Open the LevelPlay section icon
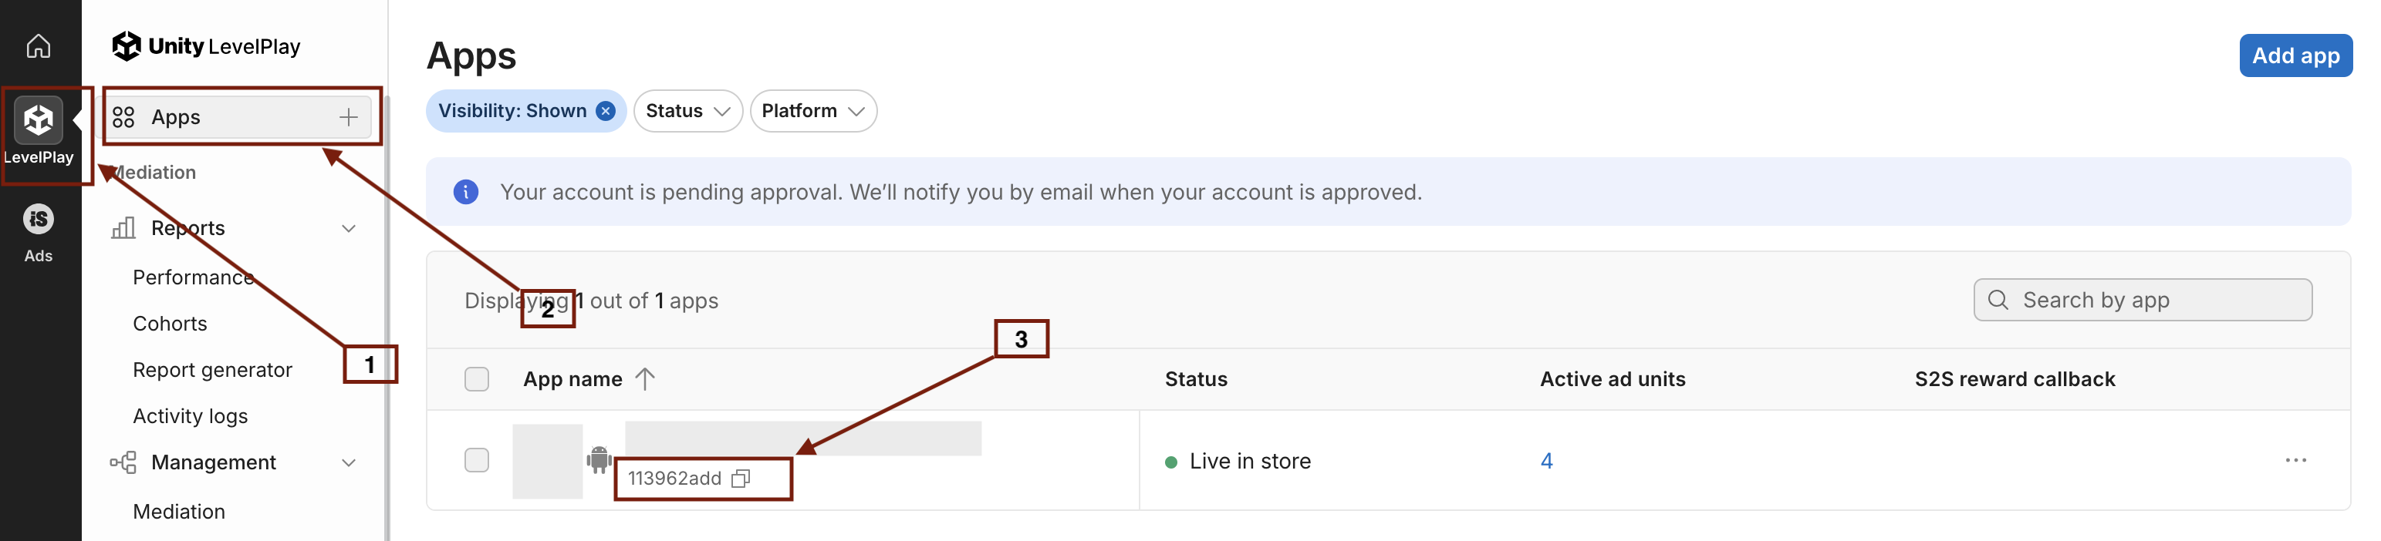This screenshot has width=2381, height=541. 38,121
